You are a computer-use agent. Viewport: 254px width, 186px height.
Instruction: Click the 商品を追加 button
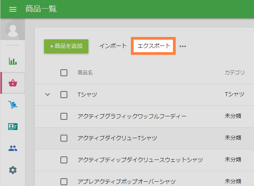click(66, 46)
